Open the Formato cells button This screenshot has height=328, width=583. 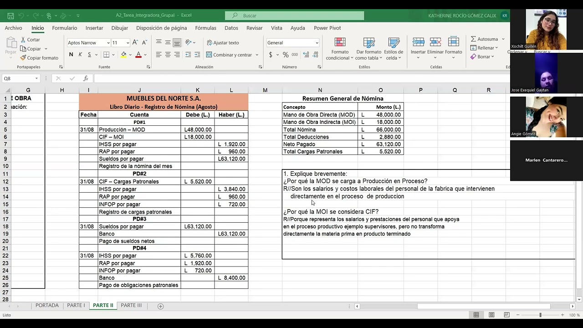coord(453,46)
